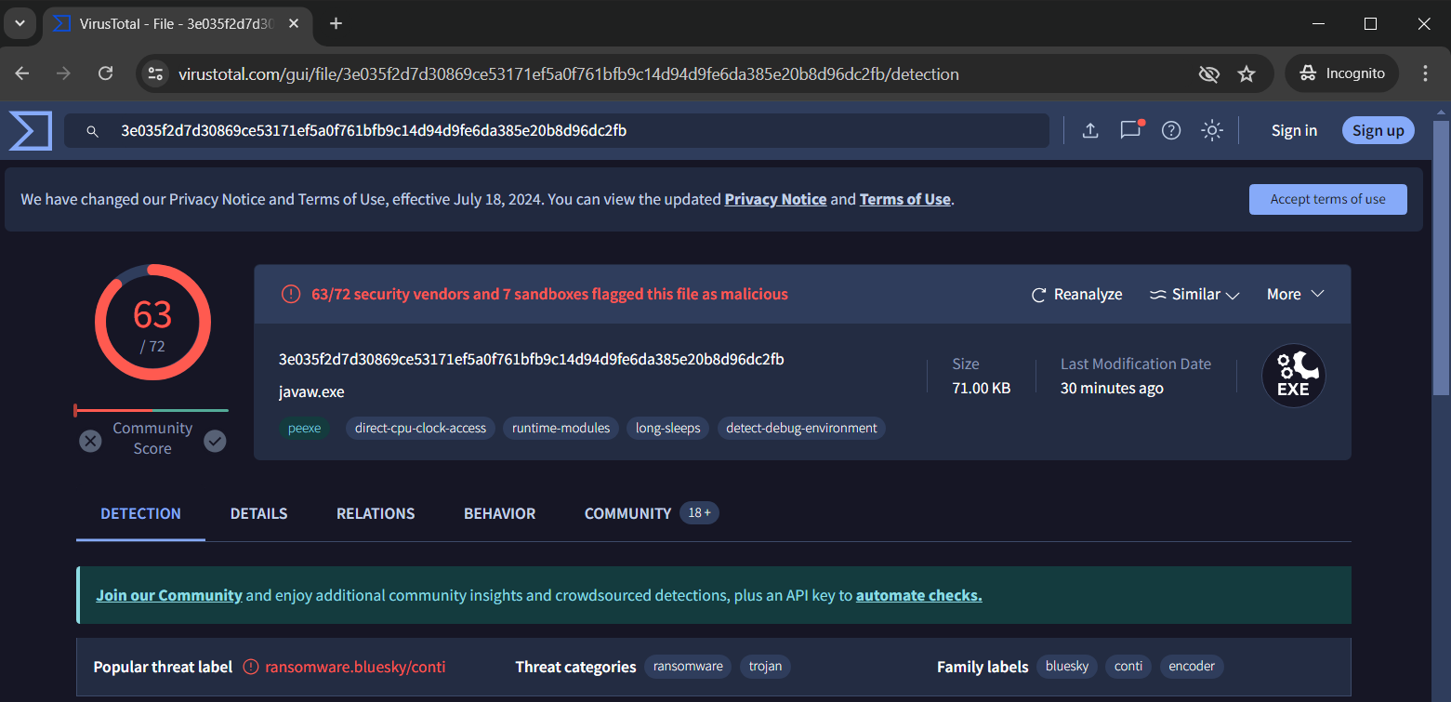Switch to the RELATIONS tab
Viewport: 1451px width, 702px height.
pos(376,513)
